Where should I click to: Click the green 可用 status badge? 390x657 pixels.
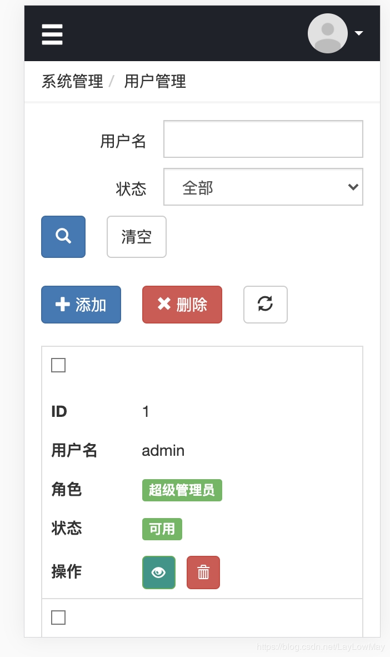[162, 529]
